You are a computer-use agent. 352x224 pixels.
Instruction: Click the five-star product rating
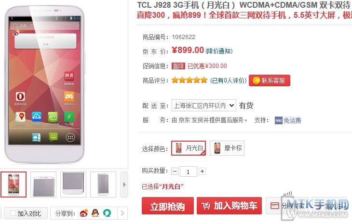[x=190, y=80]
